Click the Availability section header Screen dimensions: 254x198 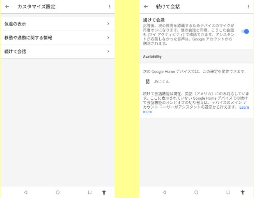coord(152,57)
